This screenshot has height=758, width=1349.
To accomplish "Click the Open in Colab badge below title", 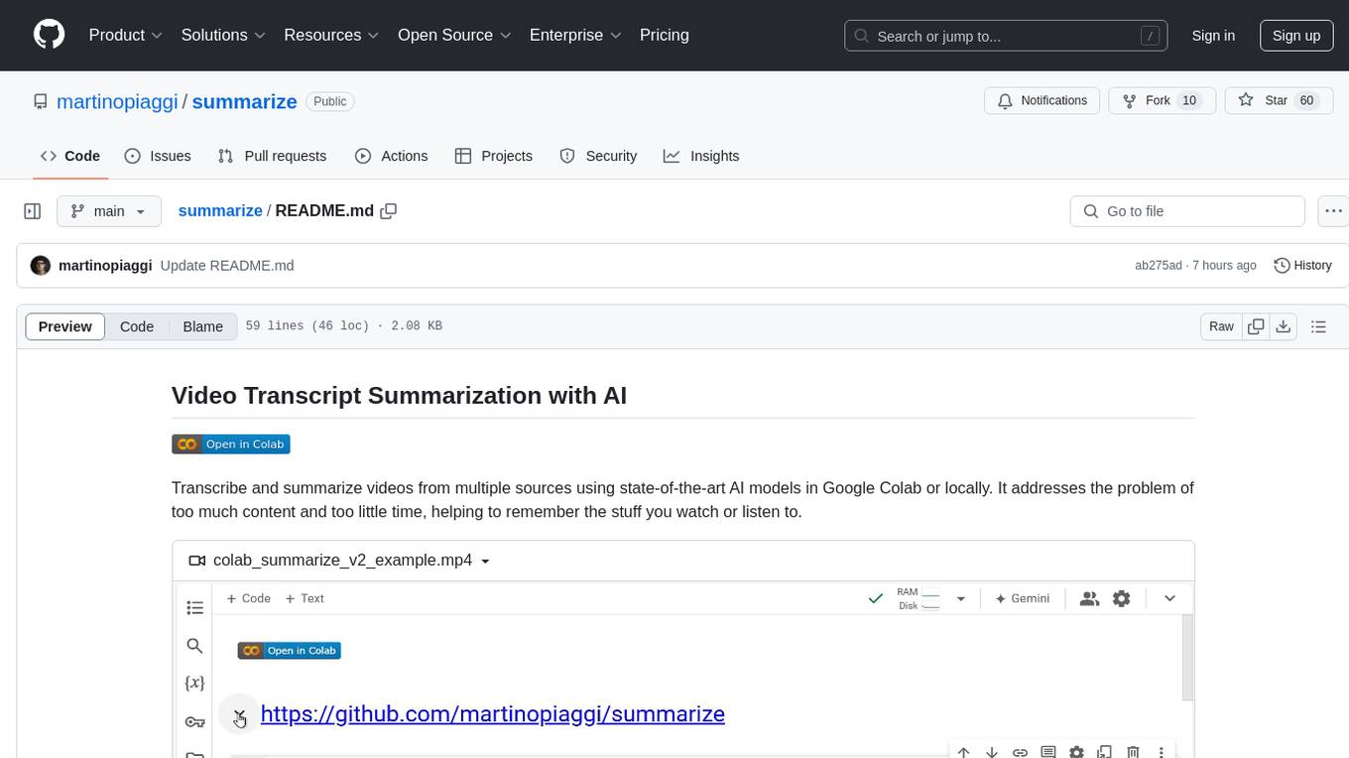I will pyautogui.click(x=231, y=444).
